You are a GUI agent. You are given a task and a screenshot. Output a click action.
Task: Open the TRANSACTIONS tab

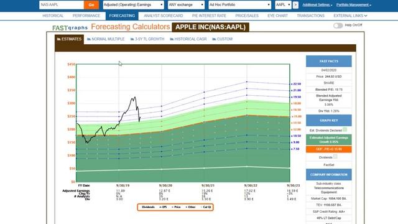coord(311,16)
